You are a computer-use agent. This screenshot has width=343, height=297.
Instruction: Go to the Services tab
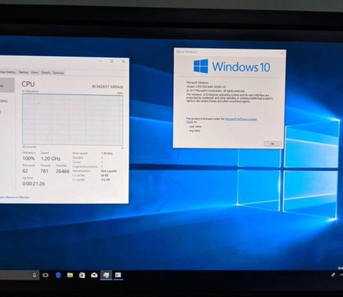58,73
